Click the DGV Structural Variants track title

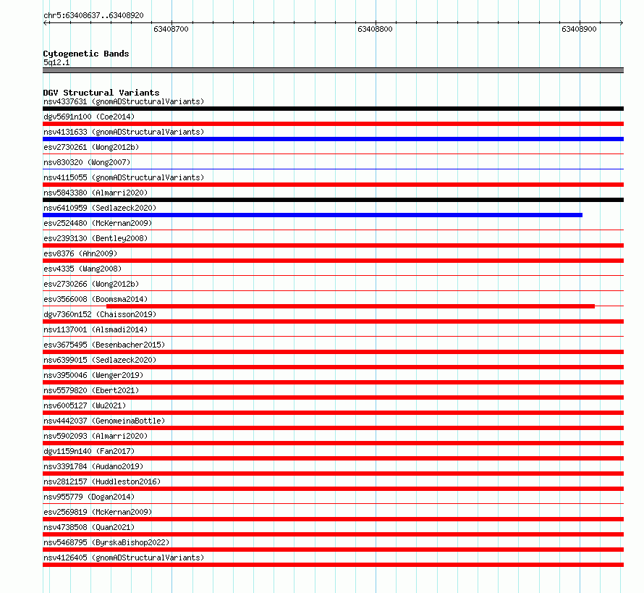tap(101, 93)
